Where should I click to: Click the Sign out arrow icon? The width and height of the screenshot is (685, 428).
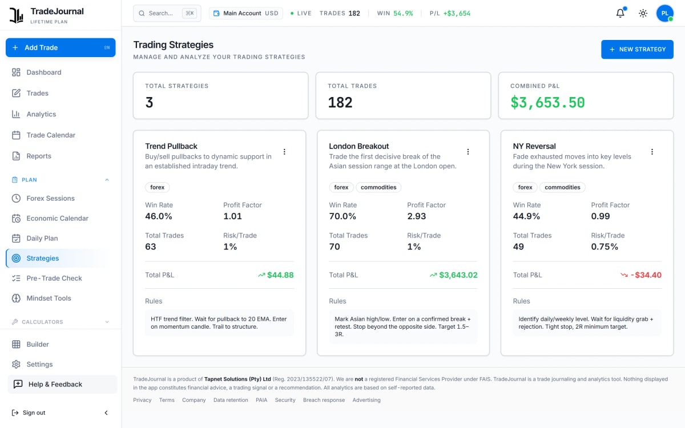[x=15, y=413]
